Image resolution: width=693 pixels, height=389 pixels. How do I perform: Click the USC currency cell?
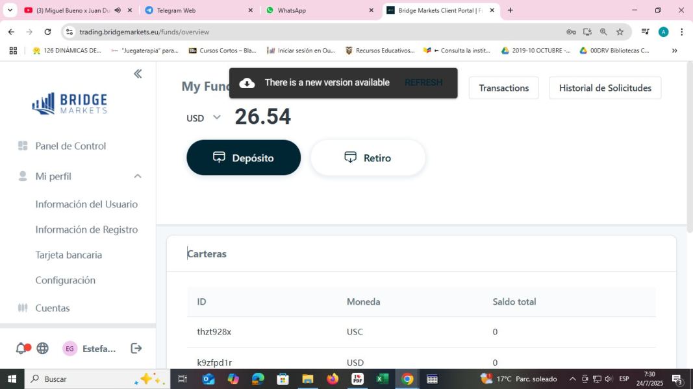(x=355, y=332)
